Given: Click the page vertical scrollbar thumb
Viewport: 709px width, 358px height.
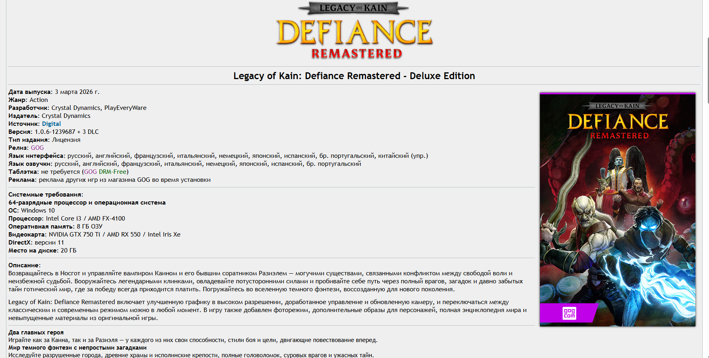Looking at the screenshot, I should coord(707,70).
